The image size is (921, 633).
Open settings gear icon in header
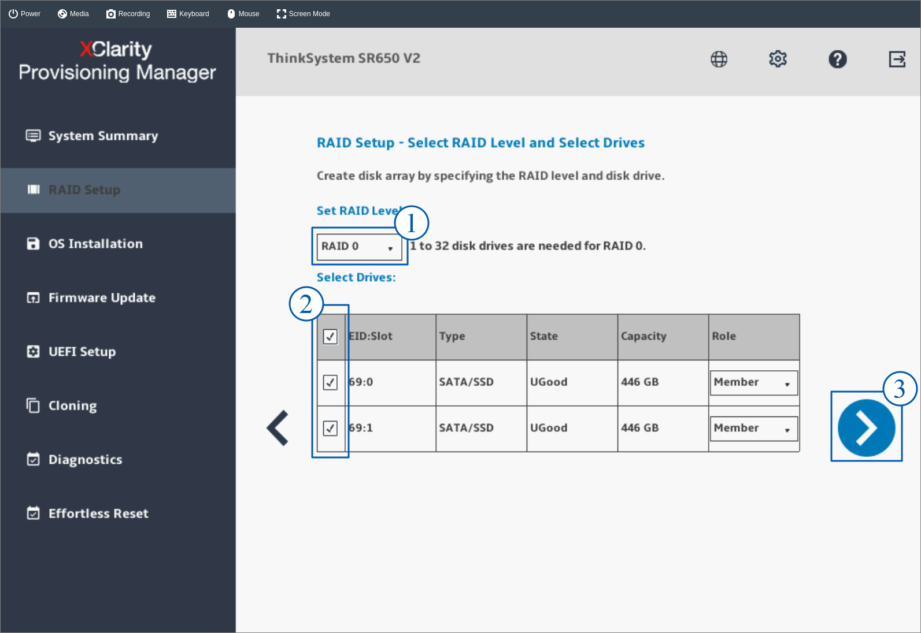pyautogui.click(x=778, y=59)
